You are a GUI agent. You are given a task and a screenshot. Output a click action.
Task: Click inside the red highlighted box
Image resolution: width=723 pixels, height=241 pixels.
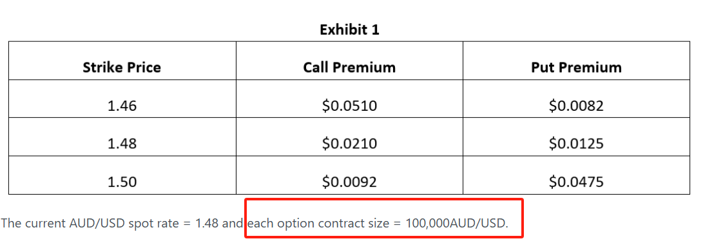[x=384, y=218]
